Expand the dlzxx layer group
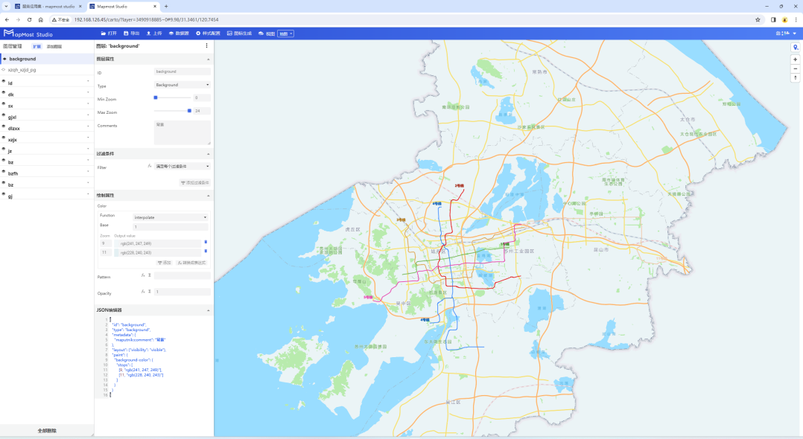This screenshot has height=439, width=803. click(x=88, y=127)
